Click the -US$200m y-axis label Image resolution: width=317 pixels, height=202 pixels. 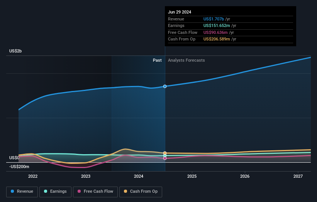point(19,167)
